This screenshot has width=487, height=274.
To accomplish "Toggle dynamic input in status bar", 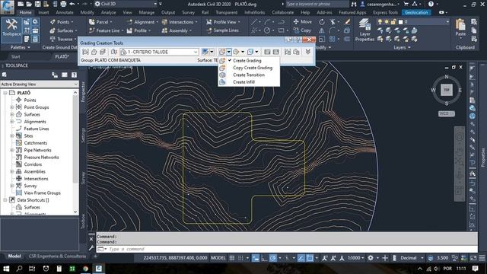I will pos(256,258).
